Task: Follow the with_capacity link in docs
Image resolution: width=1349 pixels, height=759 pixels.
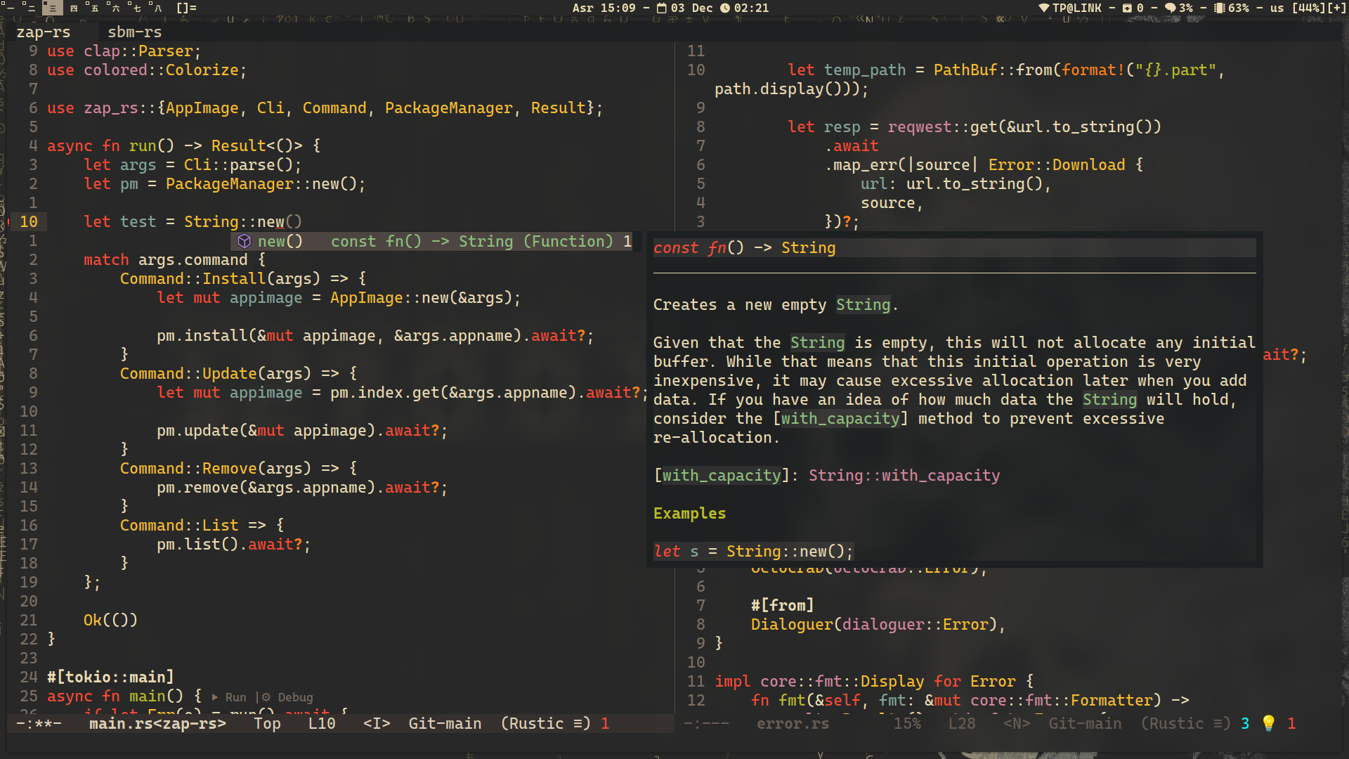Action: point(840,419)
